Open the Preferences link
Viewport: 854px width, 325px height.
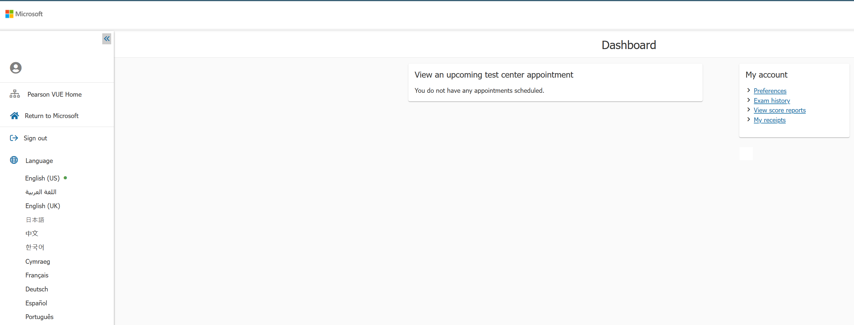(x=770, y=91)
